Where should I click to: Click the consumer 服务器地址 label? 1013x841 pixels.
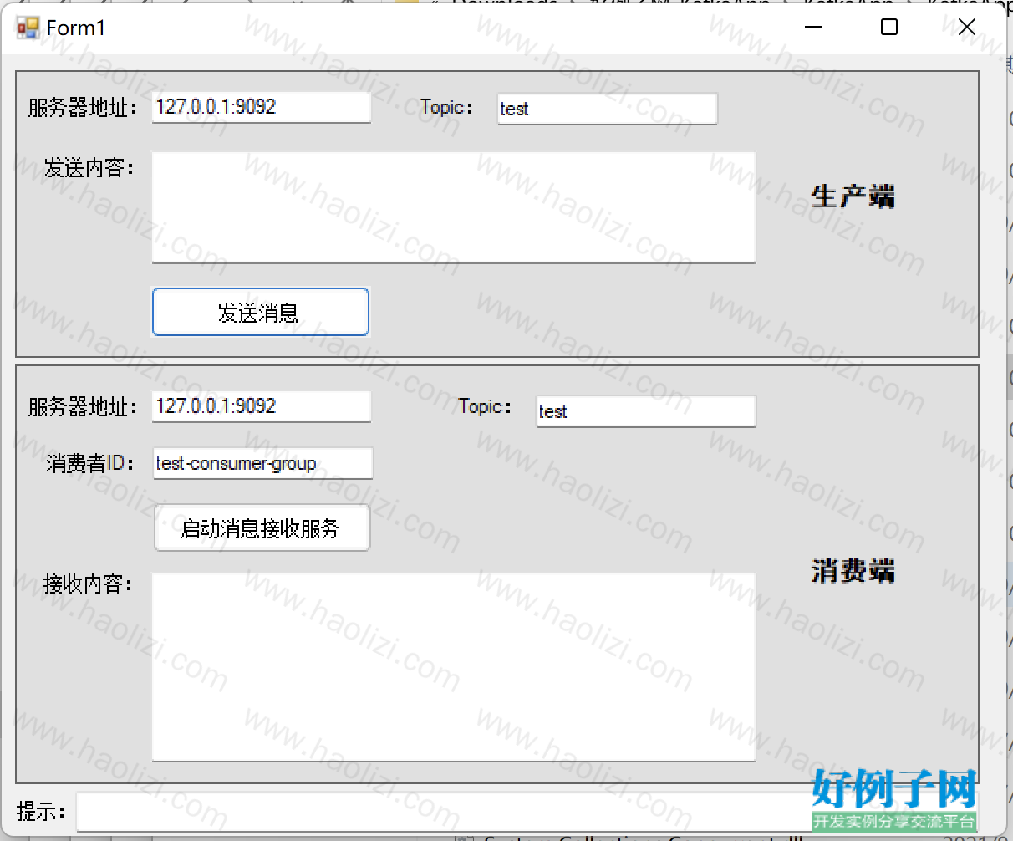82,407
